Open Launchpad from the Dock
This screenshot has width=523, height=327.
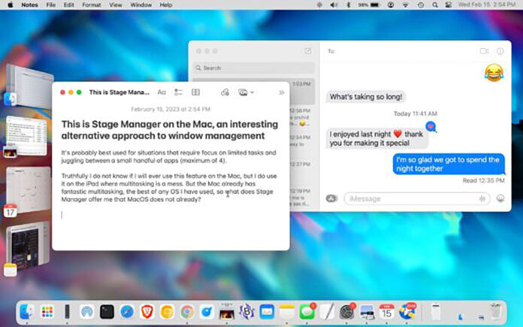click(47, 312)
